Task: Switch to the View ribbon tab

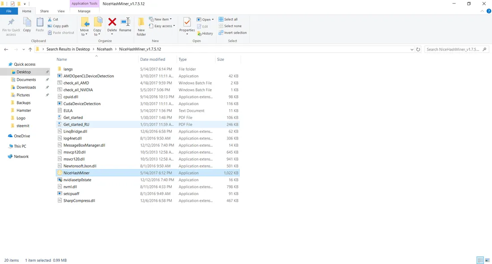Action: (61, 11)
